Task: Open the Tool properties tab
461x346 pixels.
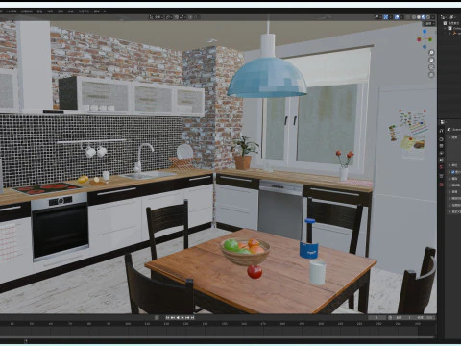Action: [441, 131]
